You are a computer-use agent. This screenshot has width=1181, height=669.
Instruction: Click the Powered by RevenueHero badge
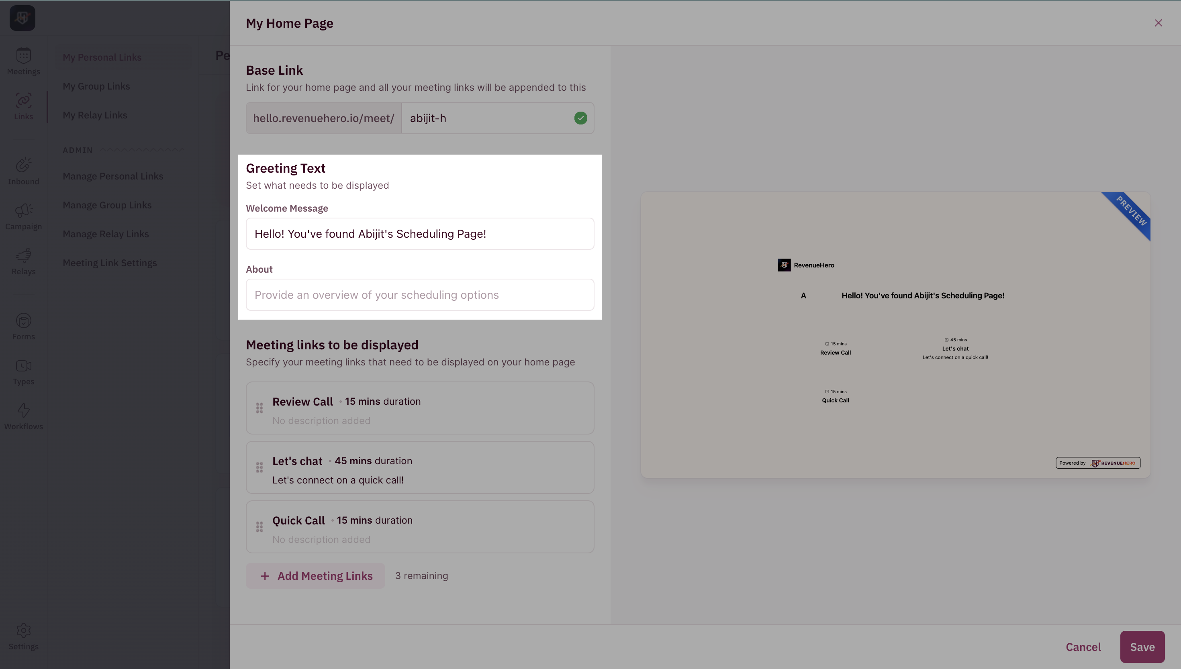[1097, 463]
